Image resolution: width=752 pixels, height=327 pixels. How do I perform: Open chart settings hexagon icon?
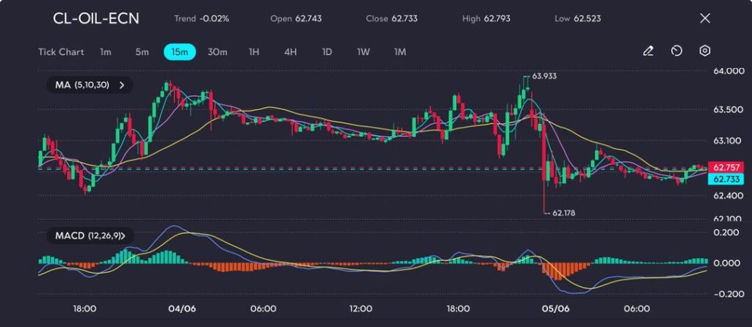click(x=705, y=51)
